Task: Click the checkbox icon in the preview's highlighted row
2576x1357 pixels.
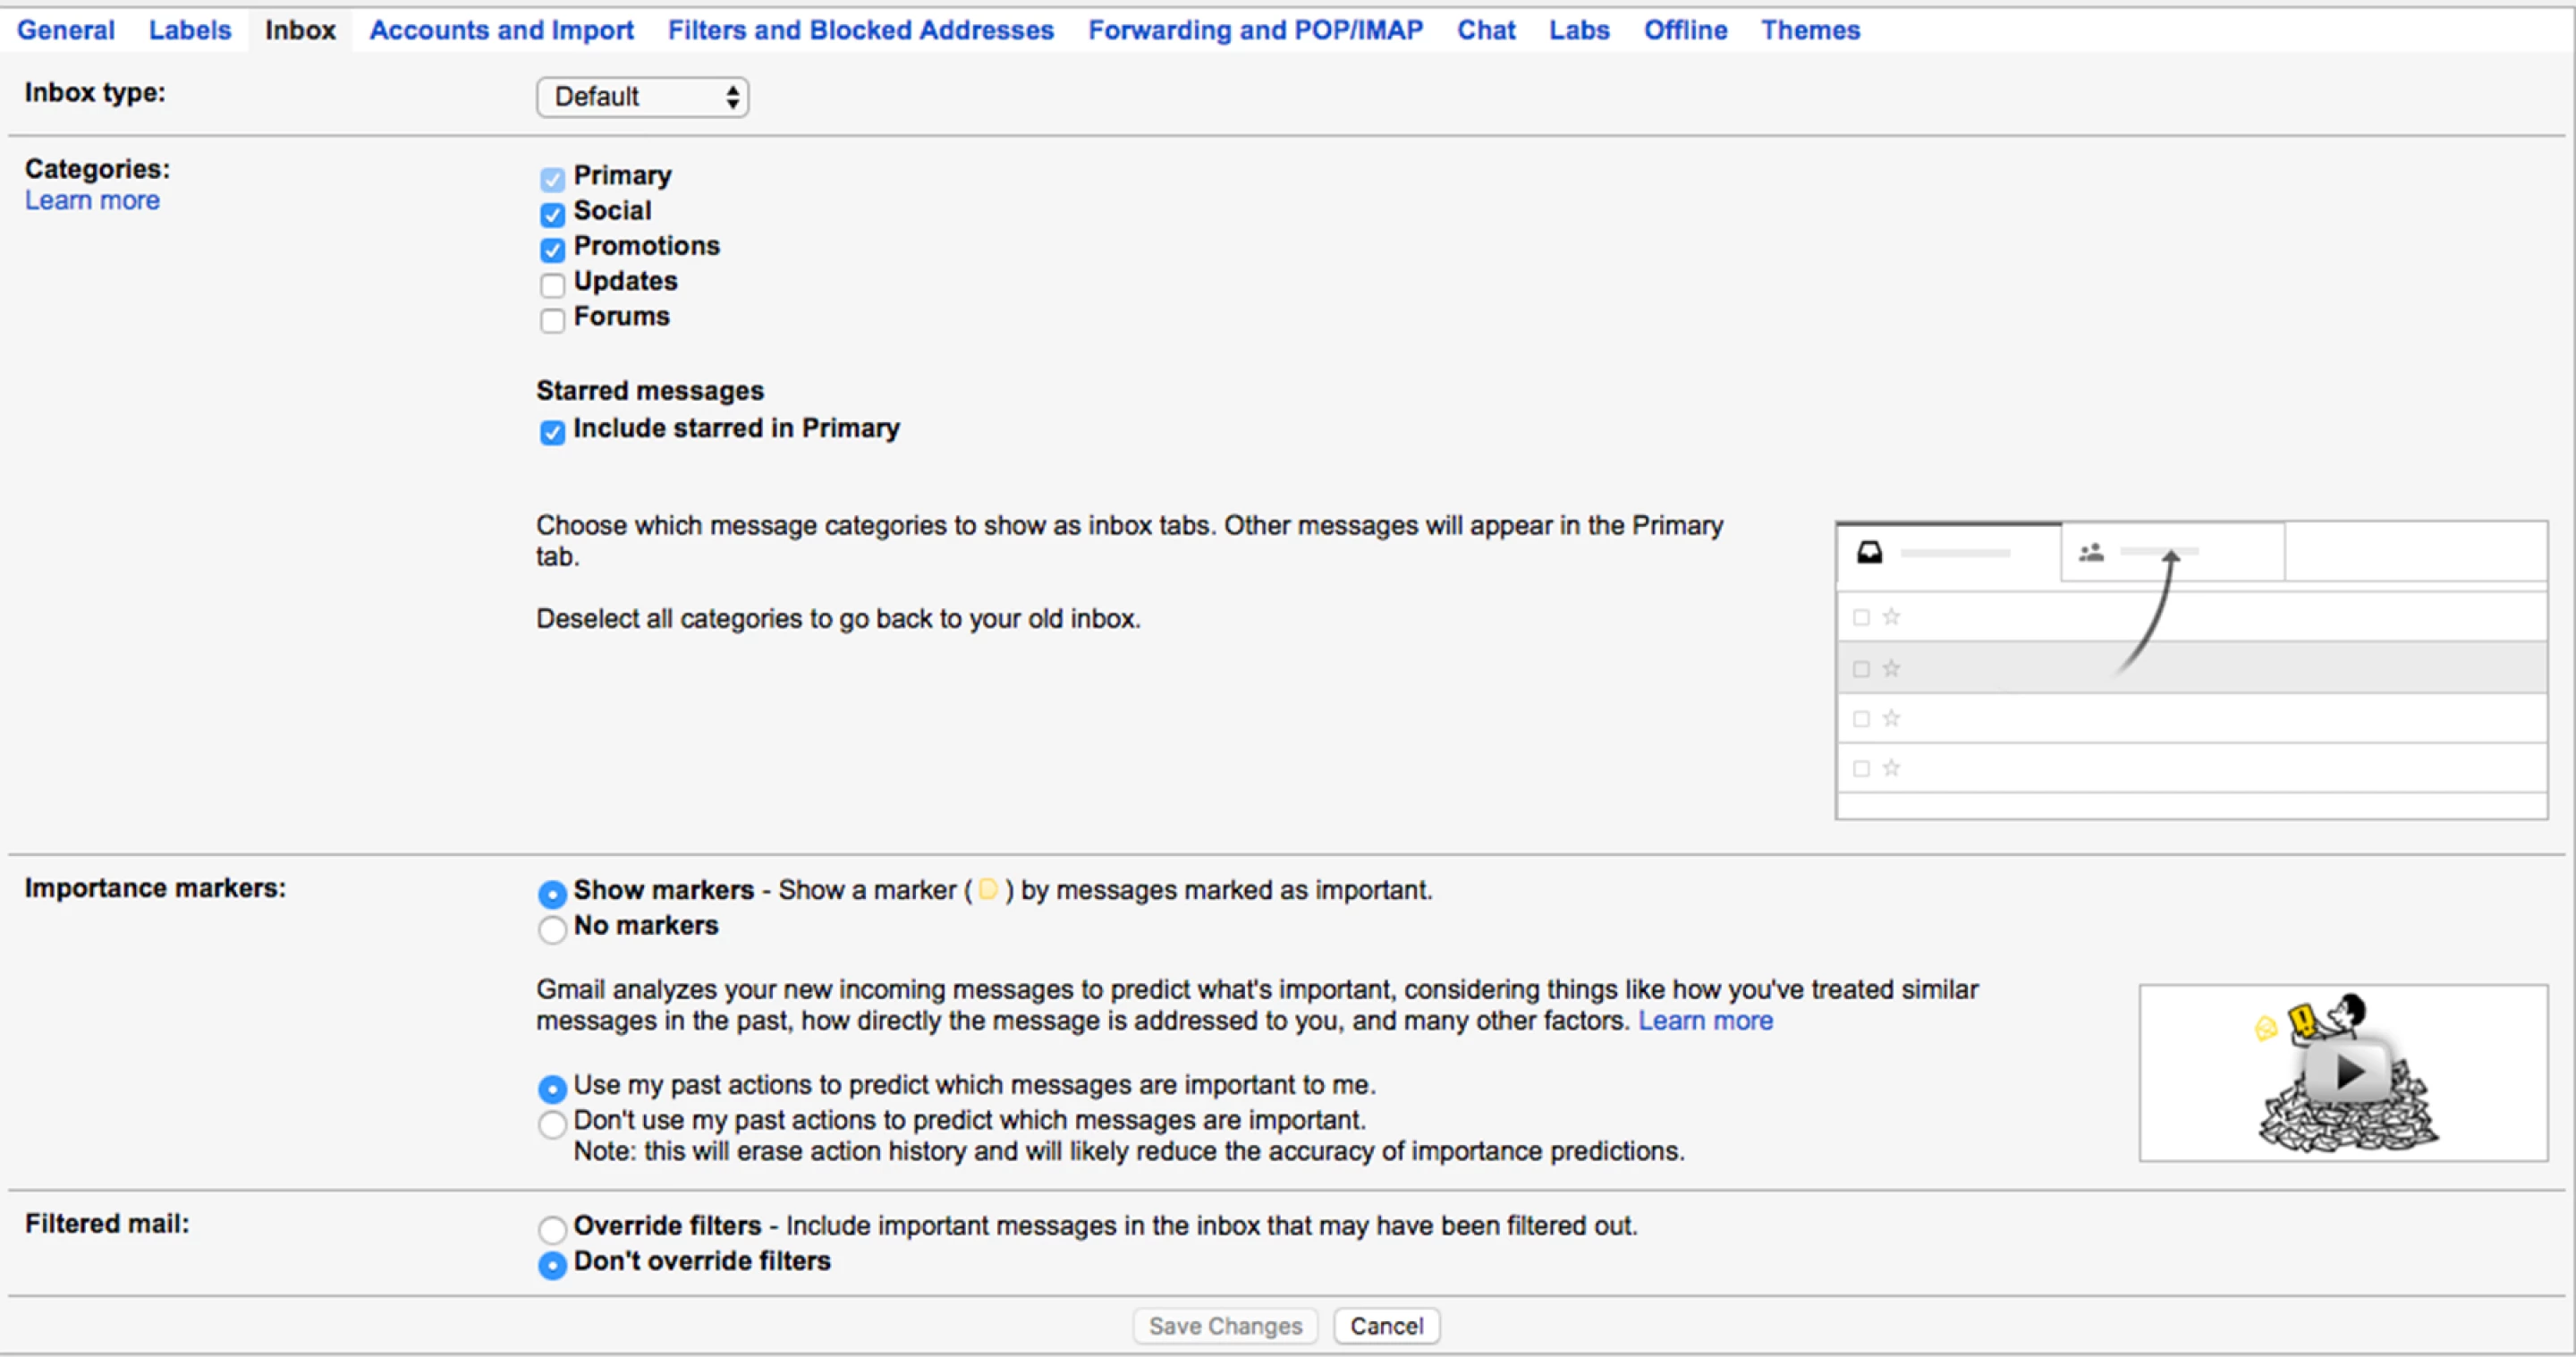Action: tap(1861, 668)
